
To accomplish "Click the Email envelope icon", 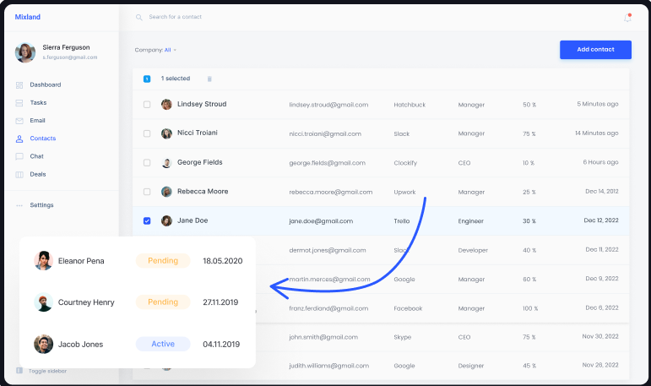I will pyautogui.click(x=19, y=121).
